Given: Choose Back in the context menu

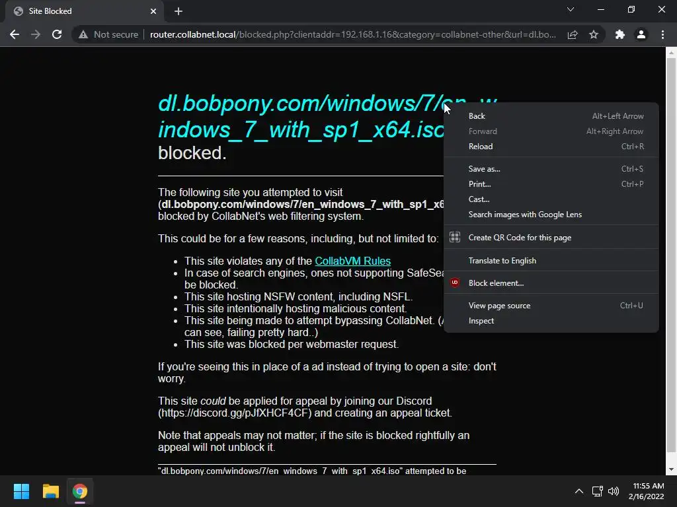Looking at the screenshot, I should tap(551, 116).
